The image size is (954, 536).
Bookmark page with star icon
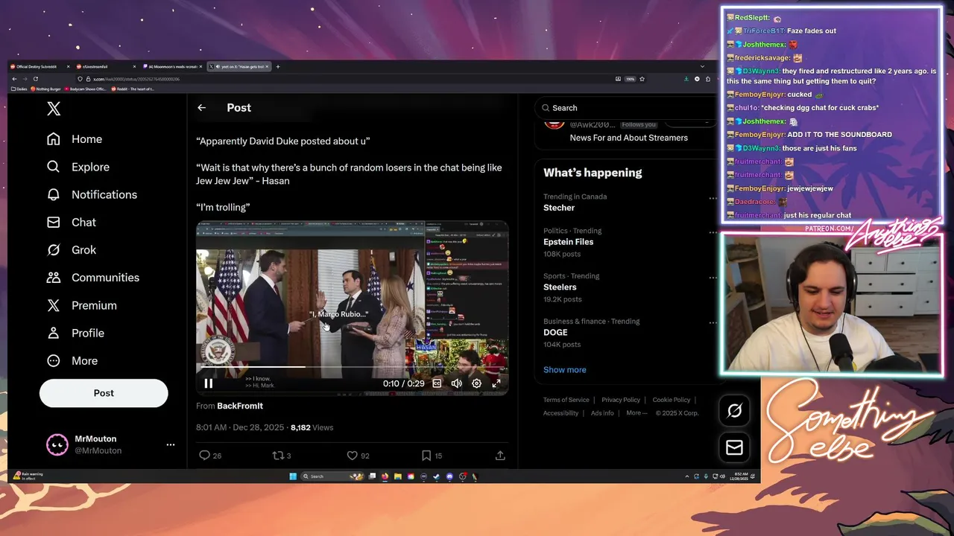[x=642, y=79]
